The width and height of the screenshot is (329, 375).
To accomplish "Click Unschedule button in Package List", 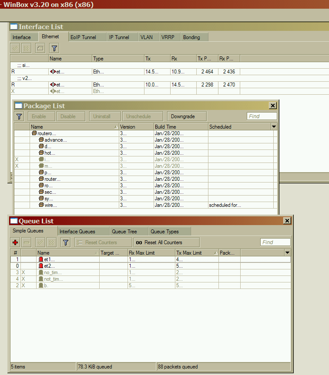I will click(143, 116).
